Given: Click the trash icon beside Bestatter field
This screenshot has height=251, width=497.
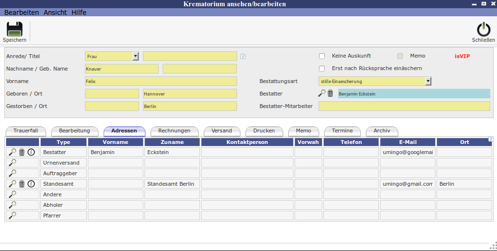Looking at the screenshot, I should (x=330, y=94).
